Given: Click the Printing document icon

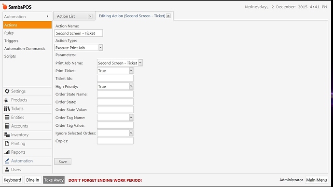Looking at the screenshot, I should (x=7, y=143).
